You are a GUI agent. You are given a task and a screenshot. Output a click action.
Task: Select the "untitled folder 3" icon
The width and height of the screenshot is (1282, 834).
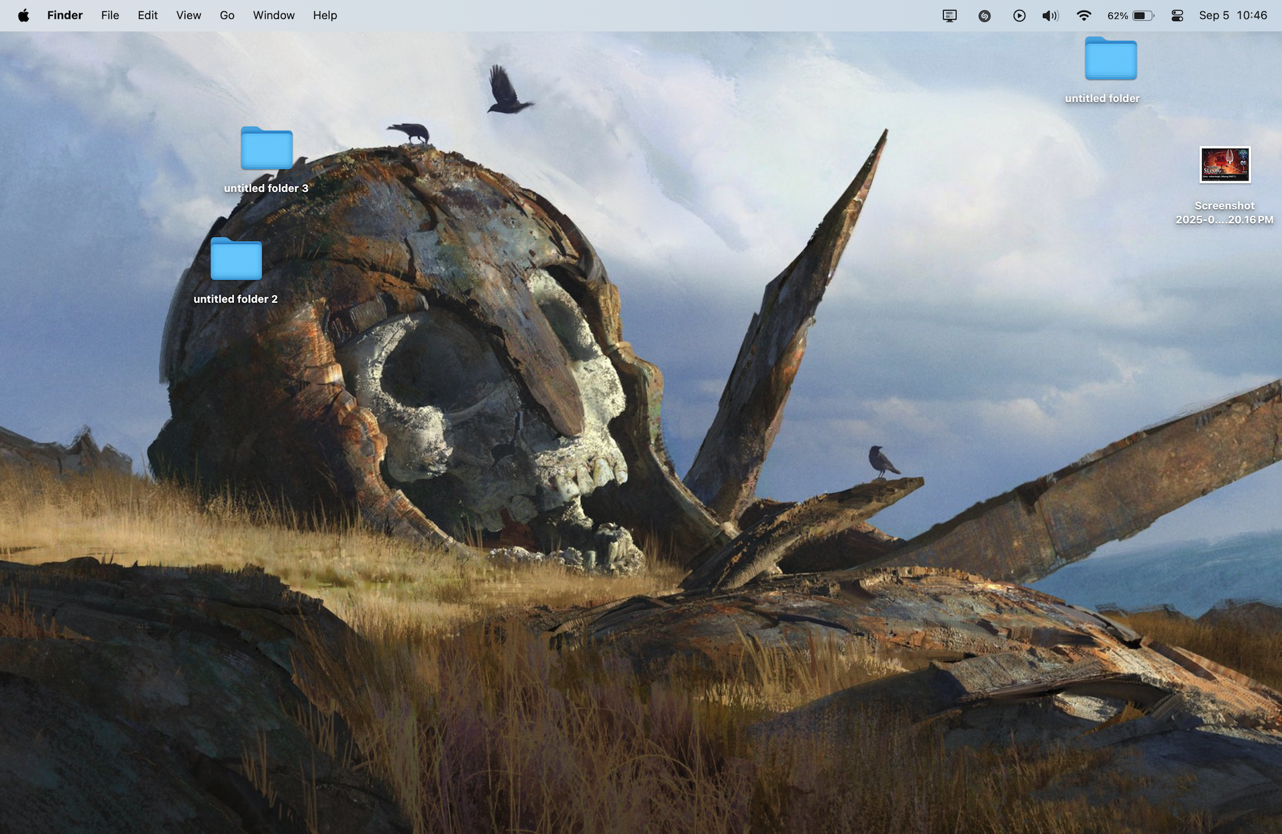click(x=266, y=148)
